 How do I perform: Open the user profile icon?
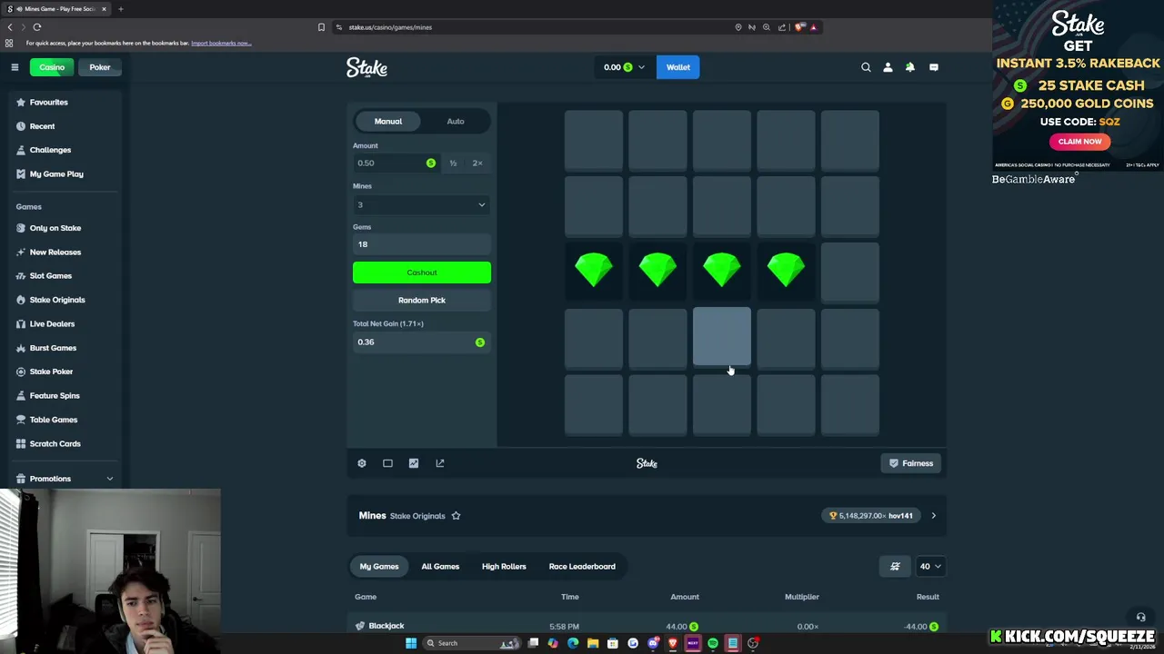click(888, 67)
